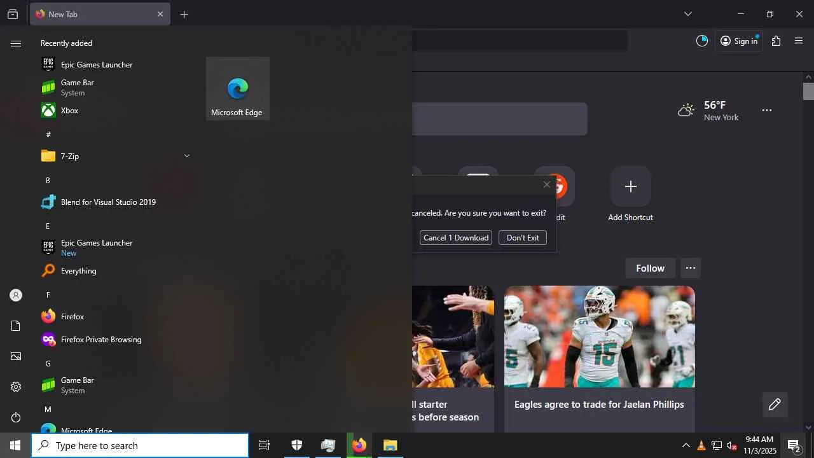Screen dimensions: 814x458
Task: Open Game Bar in the G section
Action: pos(116,385)
